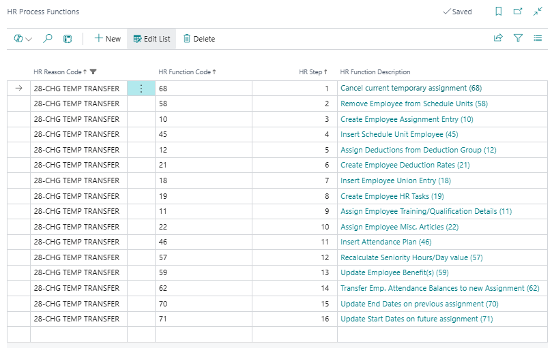Delete the selected row
The height and width of the screenshot is (348, 554).
pos(199,39)
